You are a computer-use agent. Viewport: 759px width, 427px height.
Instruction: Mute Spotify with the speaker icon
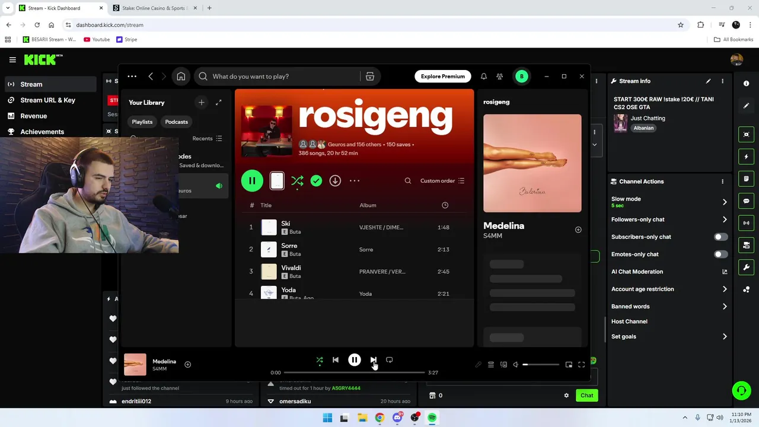point(516,365)
